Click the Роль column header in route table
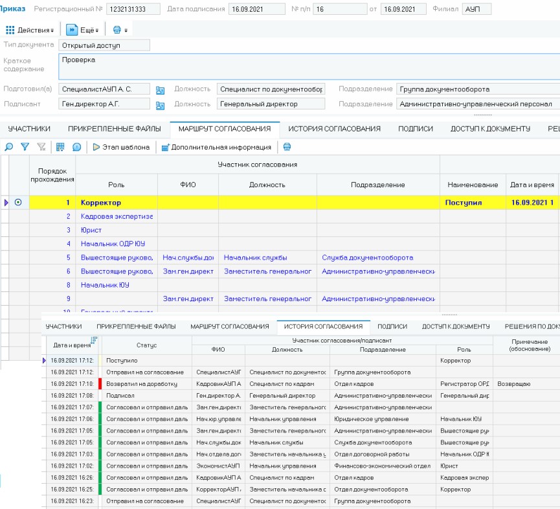The image size is (560, 509). (x=117, y=185)
